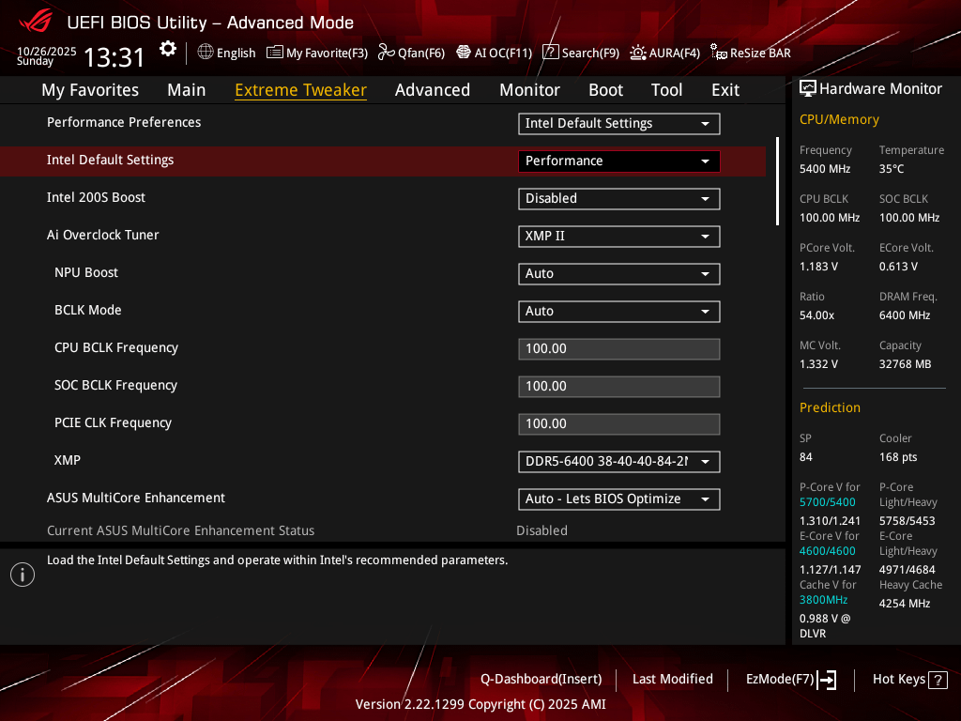Click the settings gear icon near the clock

pos(167,49)
